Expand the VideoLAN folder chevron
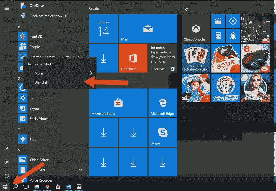The width and height of the screenshot is (276, 191). coord(81,170)
